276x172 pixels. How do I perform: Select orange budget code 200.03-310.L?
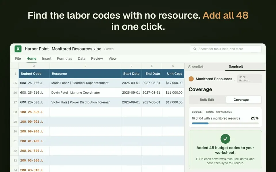pos(34,169)
